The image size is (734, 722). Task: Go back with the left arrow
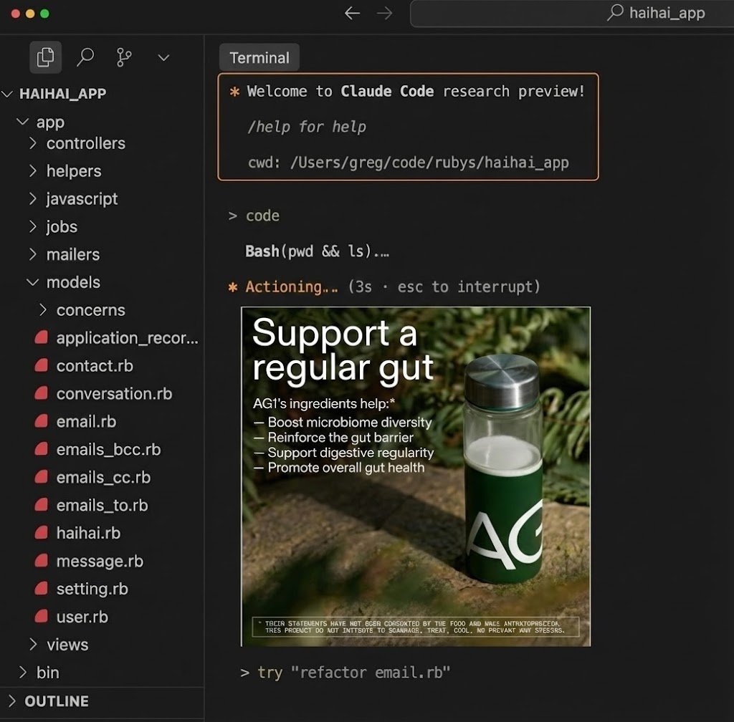(352, 13)
